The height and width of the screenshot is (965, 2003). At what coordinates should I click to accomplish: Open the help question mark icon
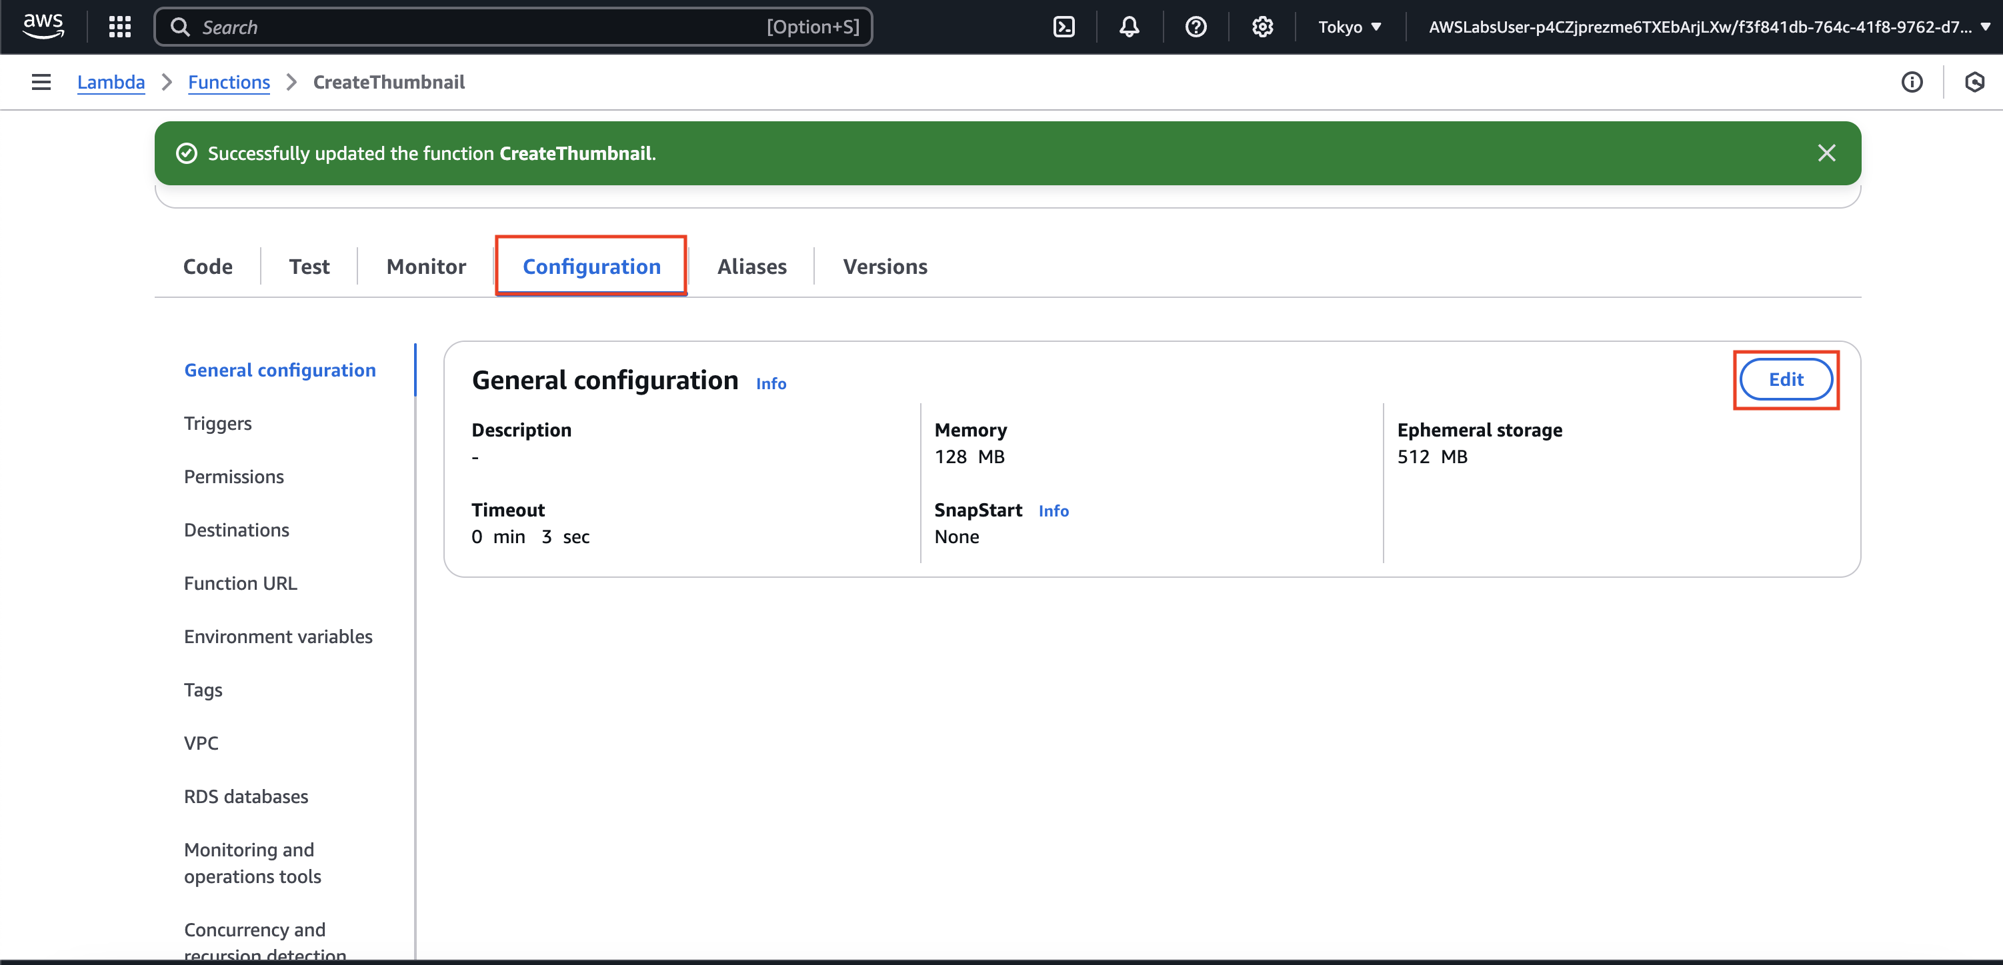[1195, 27]
